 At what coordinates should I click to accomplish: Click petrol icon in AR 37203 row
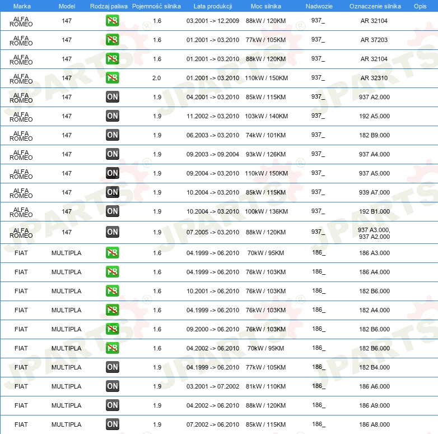tap(112, 40)
